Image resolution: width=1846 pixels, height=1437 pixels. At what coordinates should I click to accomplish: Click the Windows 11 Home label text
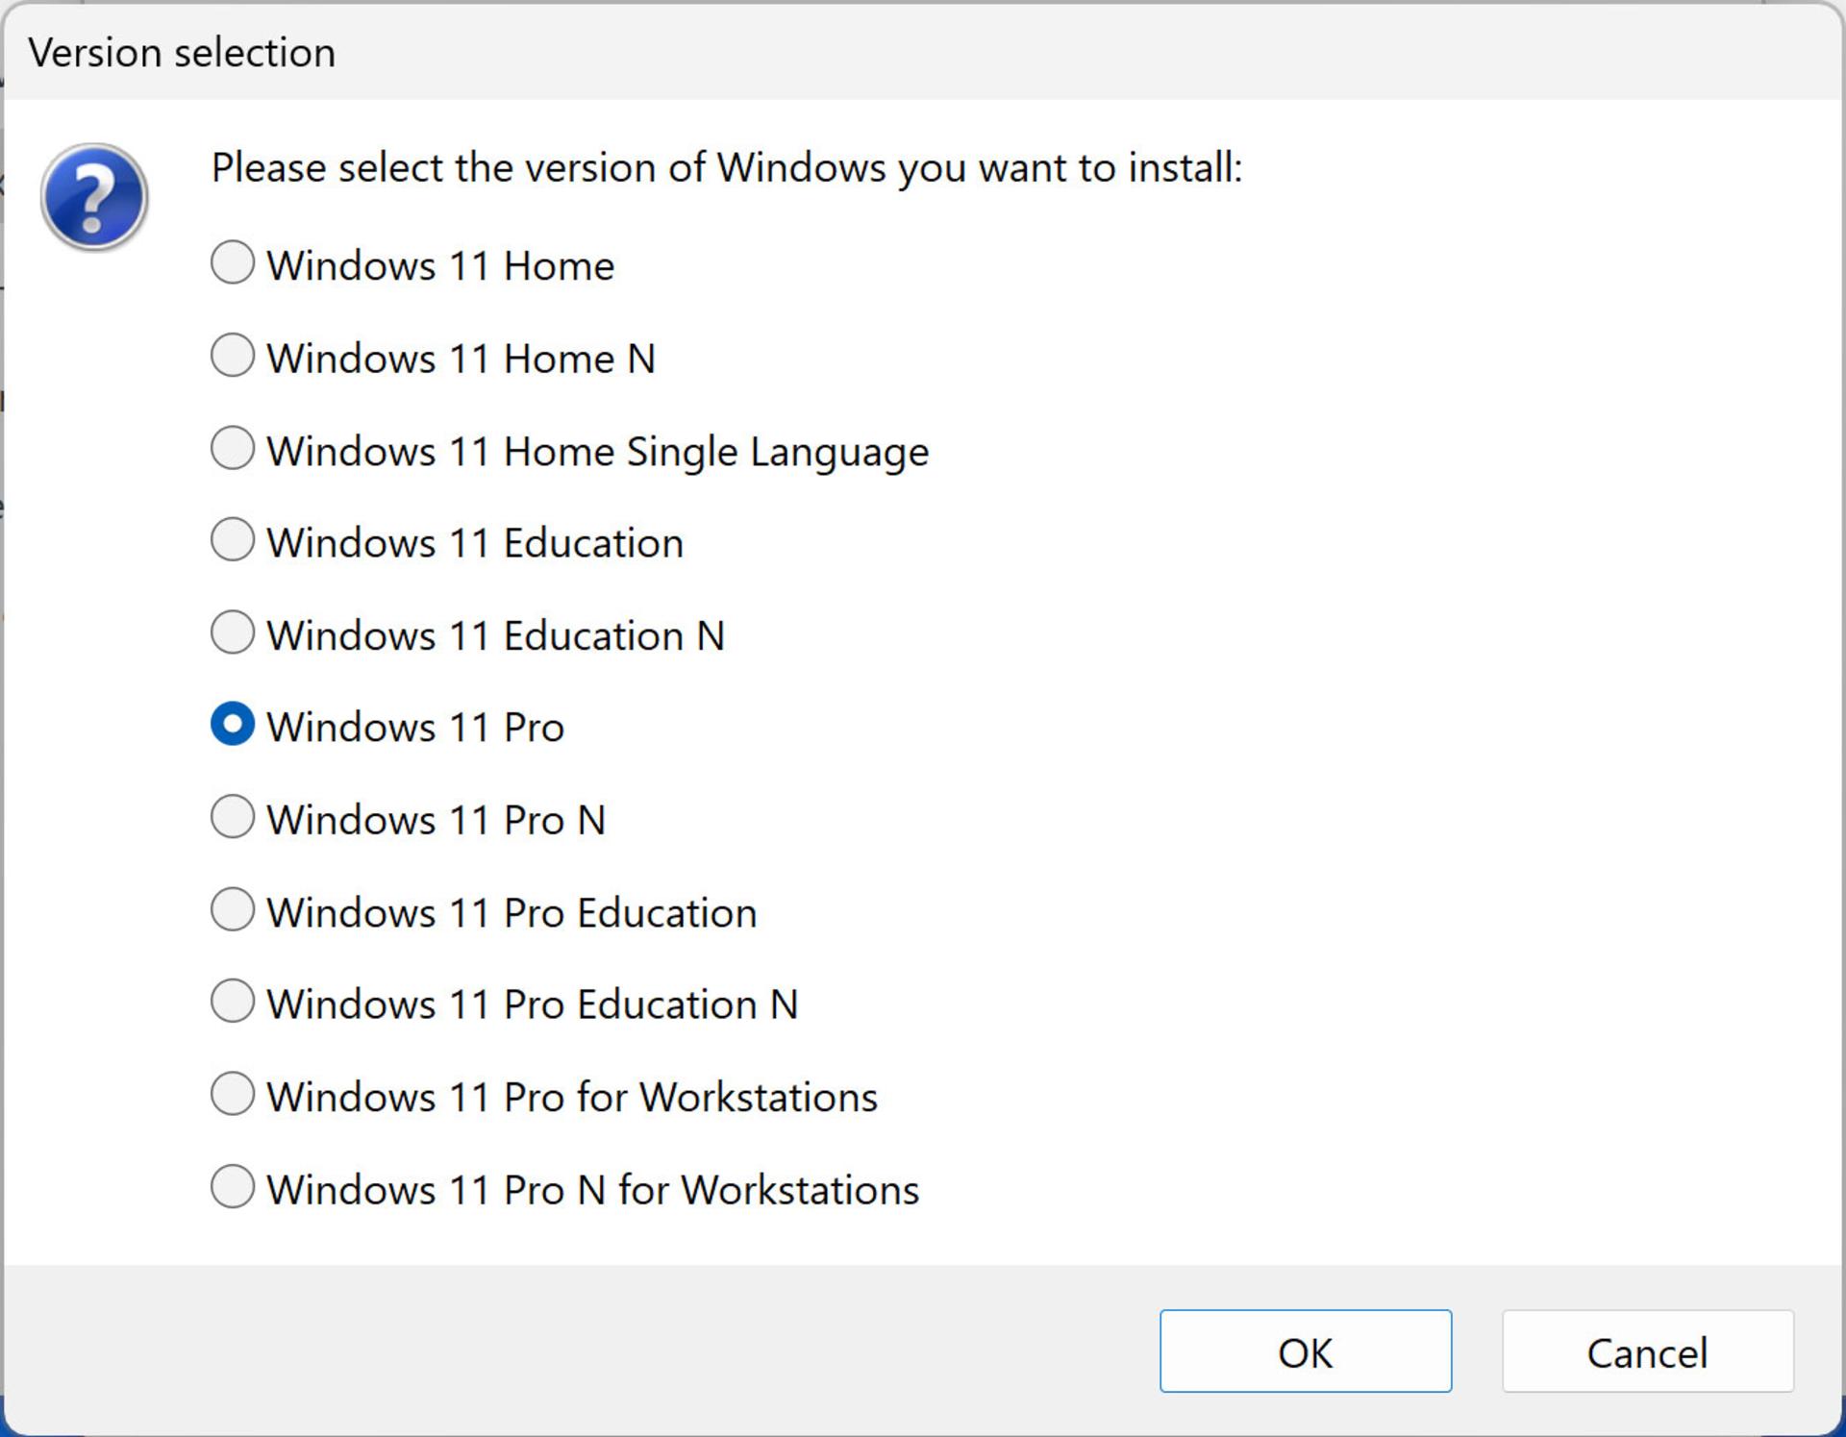click(x=440, y=265)
